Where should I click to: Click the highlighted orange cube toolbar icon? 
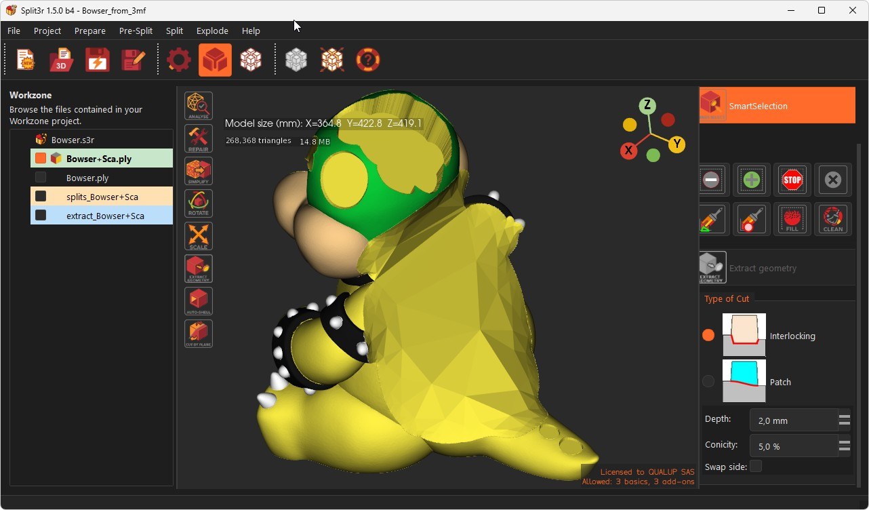[215, 60]
